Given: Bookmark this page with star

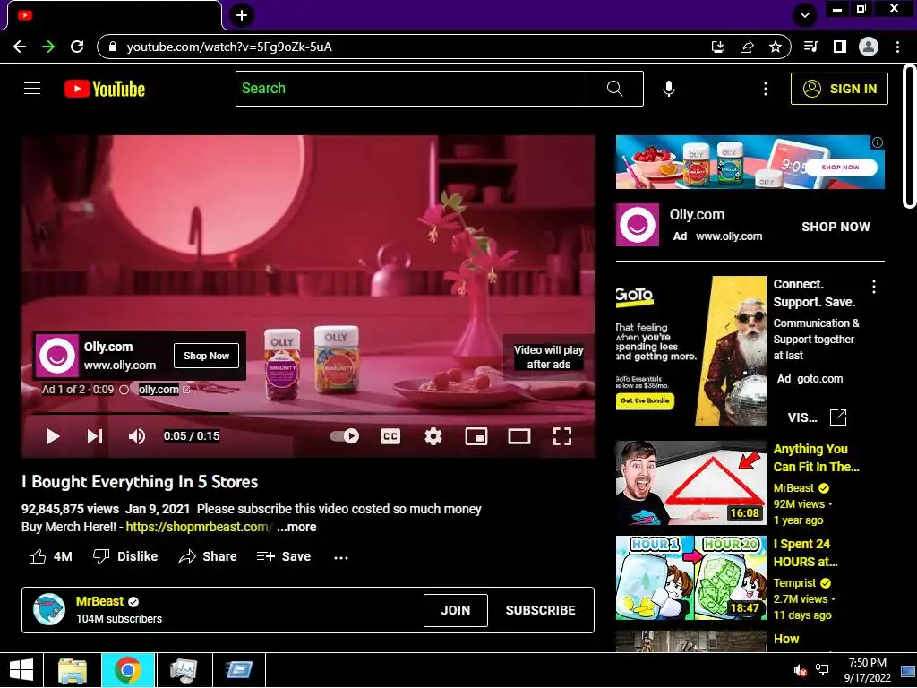Looking at the screenshot, I should click(x=776, y=47).
